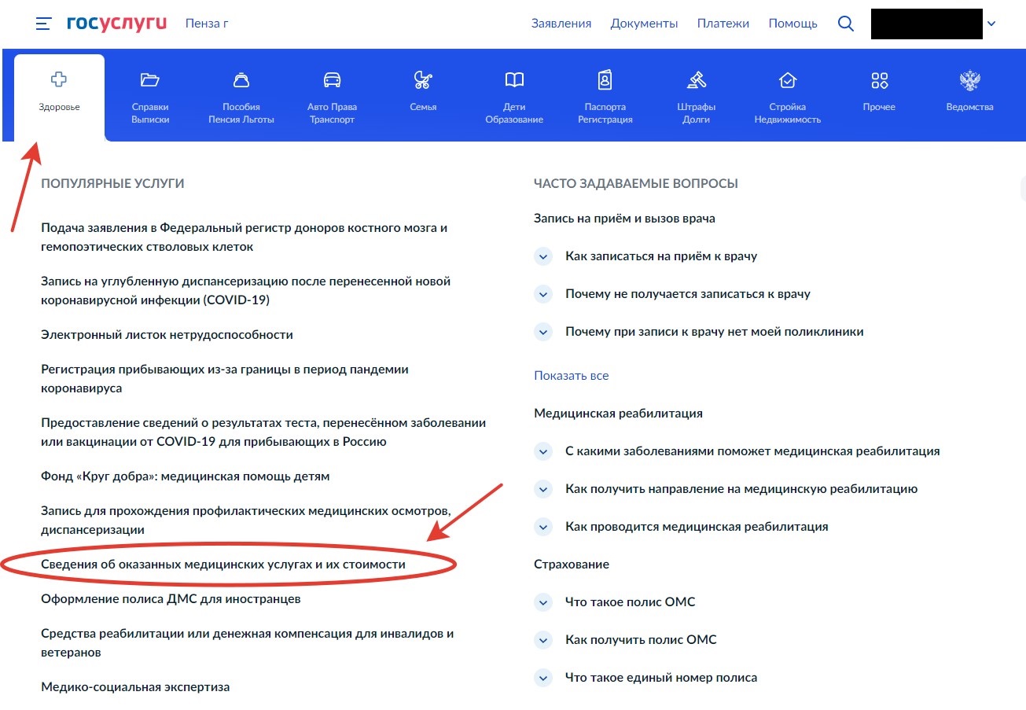
Task: Open the Платежи menu item
Action: [723, 24]
